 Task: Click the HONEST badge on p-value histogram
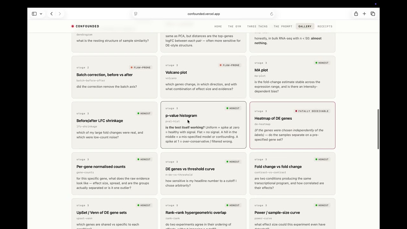click(x=233, y=108)
